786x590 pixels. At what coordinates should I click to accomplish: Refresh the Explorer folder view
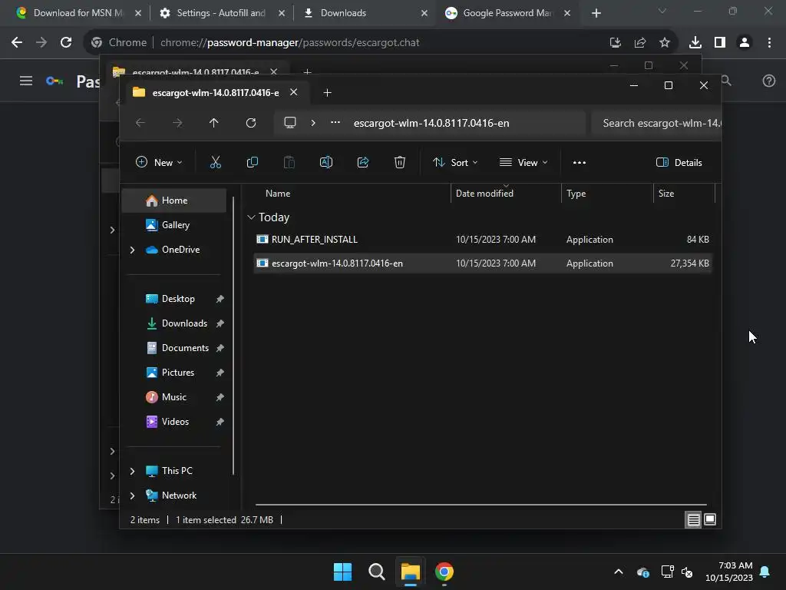[251, 123]
